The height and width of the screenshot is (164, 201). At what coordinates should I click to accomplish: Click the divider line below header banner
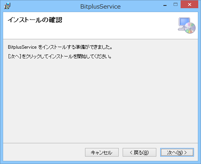(x=100, y=39)
